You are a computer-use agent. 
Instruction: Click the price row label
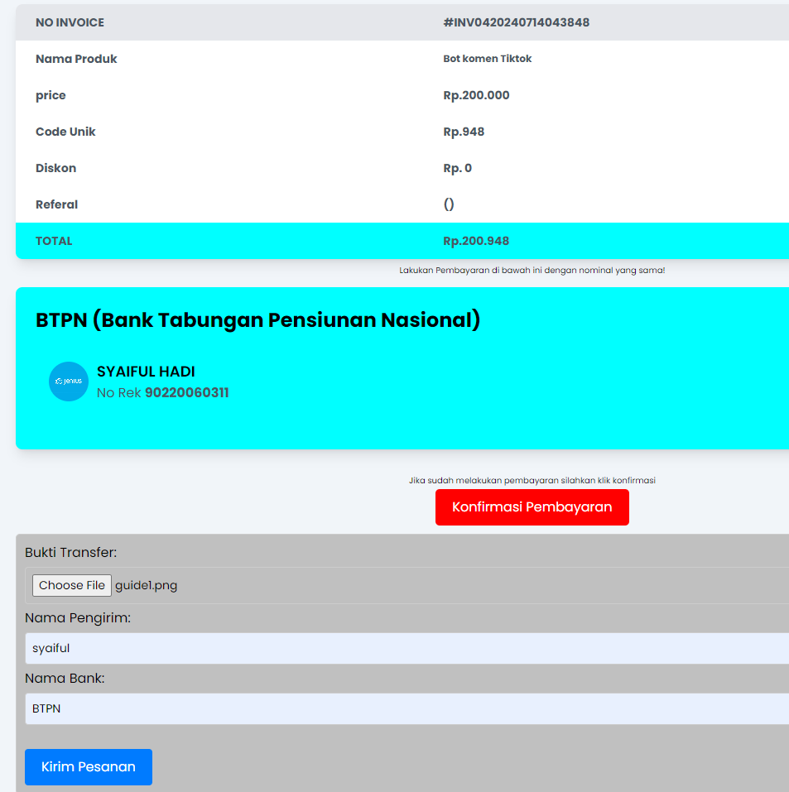[51, 95]
